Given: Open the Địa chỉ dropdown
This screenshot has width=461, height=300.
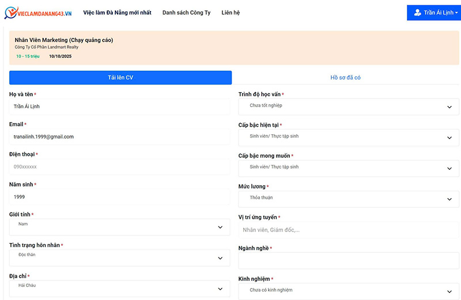Looking at the screenshot, I should pyautogui.click(x=119, y=288).
